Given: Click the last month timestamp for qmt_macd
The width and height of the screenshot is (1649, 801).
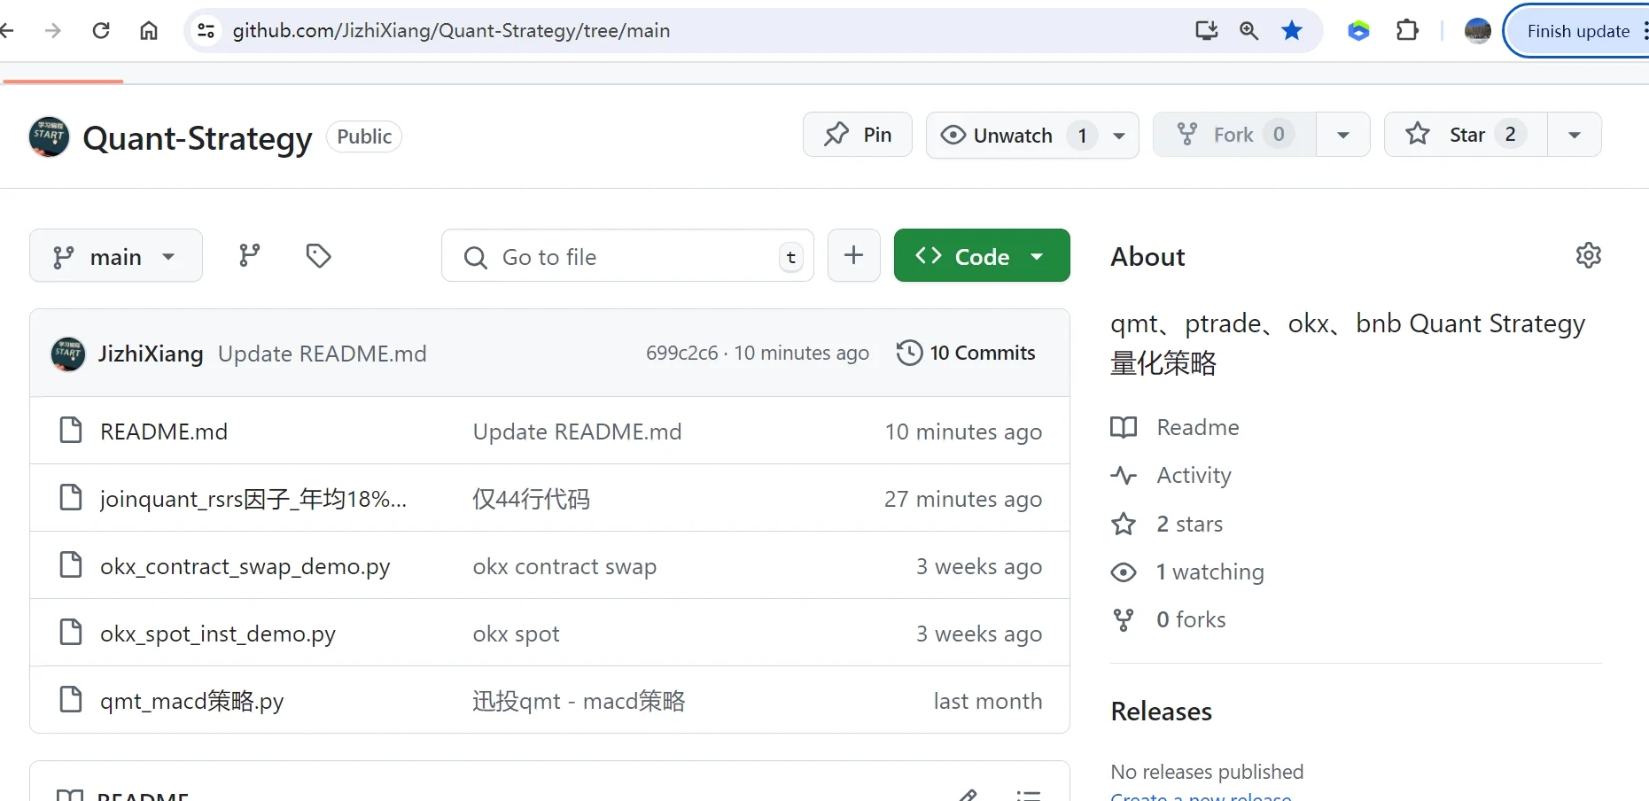Looking at the screenshot, I should tap(988, 701).
